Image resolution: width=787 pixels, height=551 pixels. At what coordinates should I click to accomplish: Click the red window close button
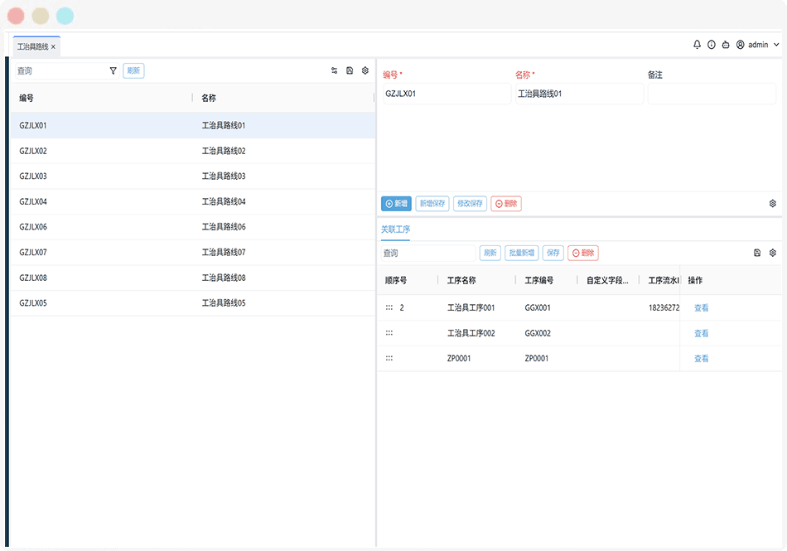pos(16,16)
